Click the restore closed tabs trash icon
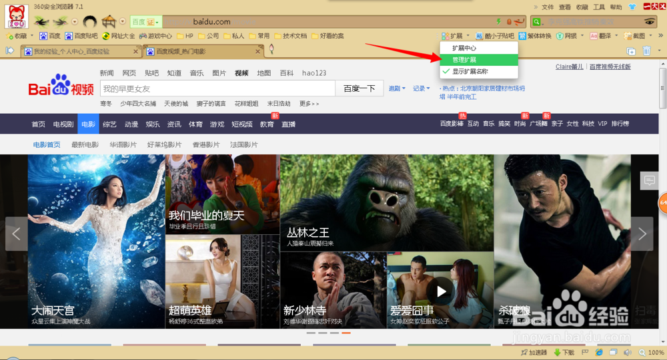This screenshot has width=667, height=360. (x=646, y=51)
